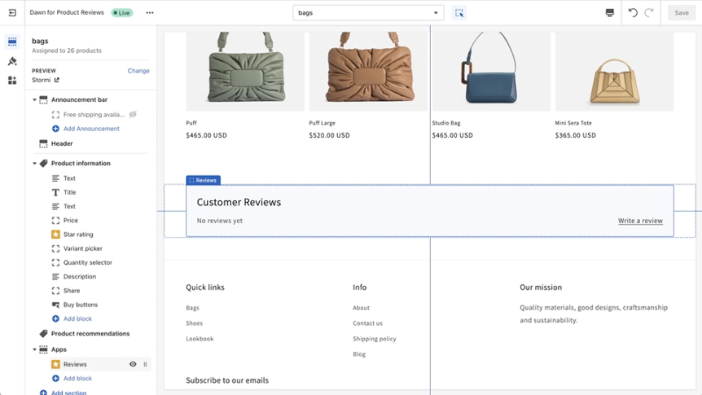Unhide the Free shipping announcement block
Image resolution: width=702 pixels, height=395 pixels.
coord(133,114)
